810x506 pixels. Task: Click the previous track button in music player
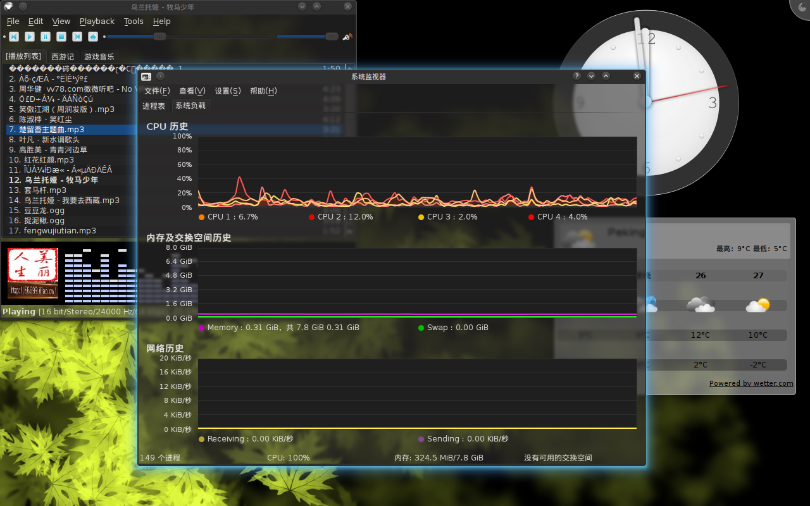13,37
